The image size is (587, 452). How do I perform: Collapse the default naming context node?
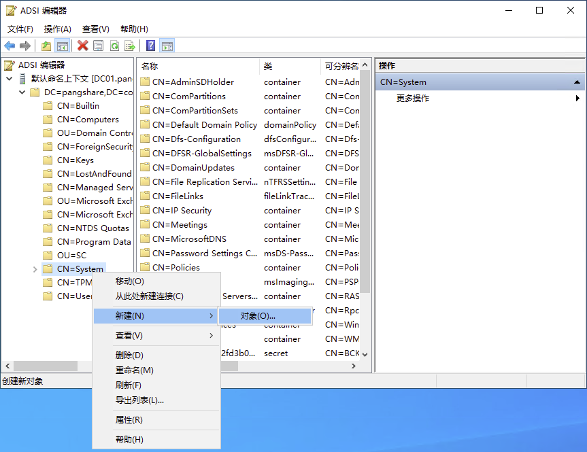point(10,79)
